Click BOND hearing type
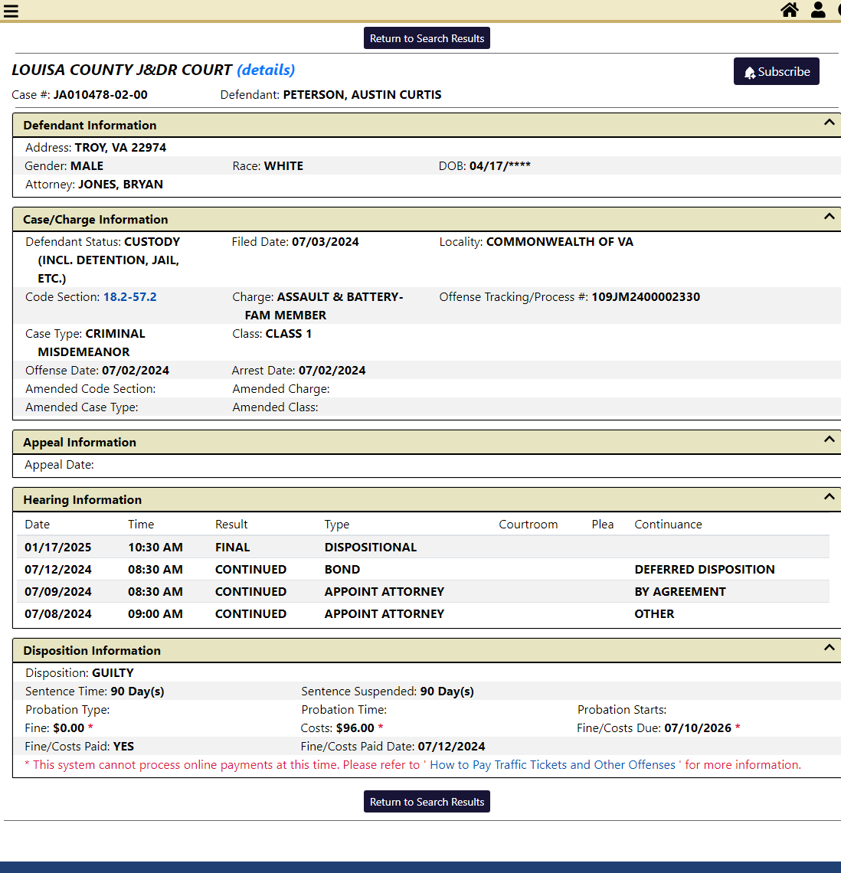Image resolution: width=841 pixels, height=873 pixels. coord(342,570)
